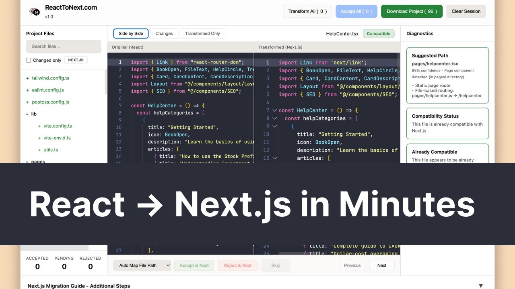Open utils.ts under lib

point(51,150)
